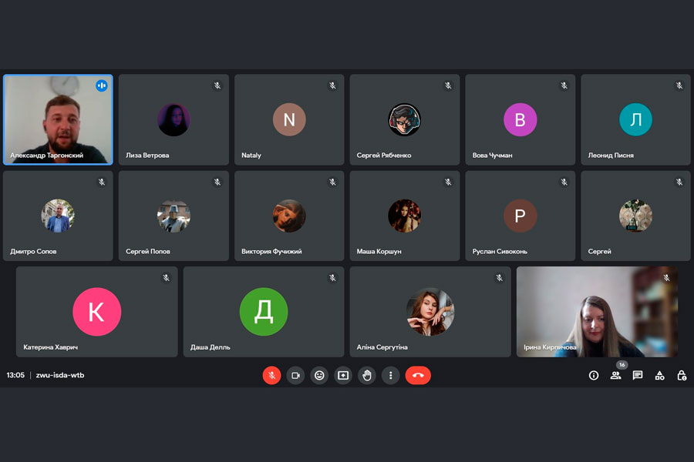Viewport: 694px width, 462px height.
Task: Open the emoji reactions button
Action: point(319,375)
